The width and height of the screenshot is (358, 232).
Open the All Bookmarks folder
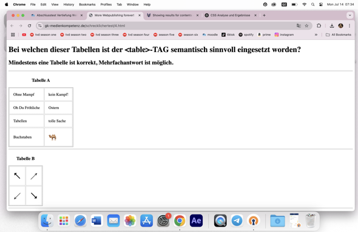click(339, 35)
